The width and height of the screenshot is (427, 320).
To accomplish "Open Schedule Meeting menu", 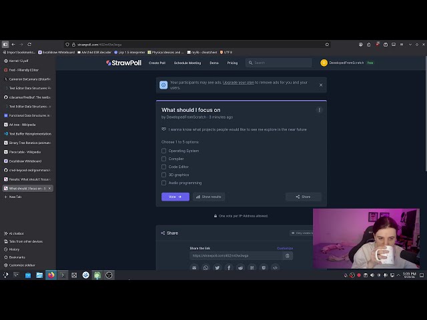I will (187, 63).
